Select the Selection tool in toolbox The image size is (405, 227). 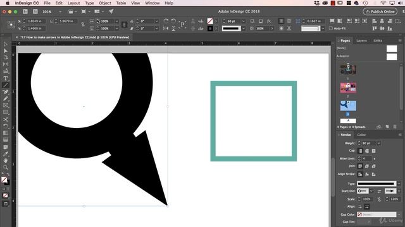click(6, 44)
